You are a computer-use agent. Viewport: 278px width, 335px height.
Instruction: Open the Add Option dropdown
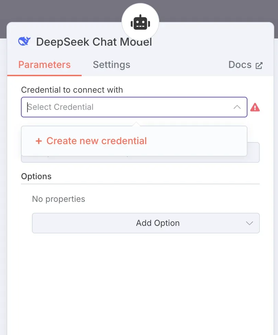[146, 223]
